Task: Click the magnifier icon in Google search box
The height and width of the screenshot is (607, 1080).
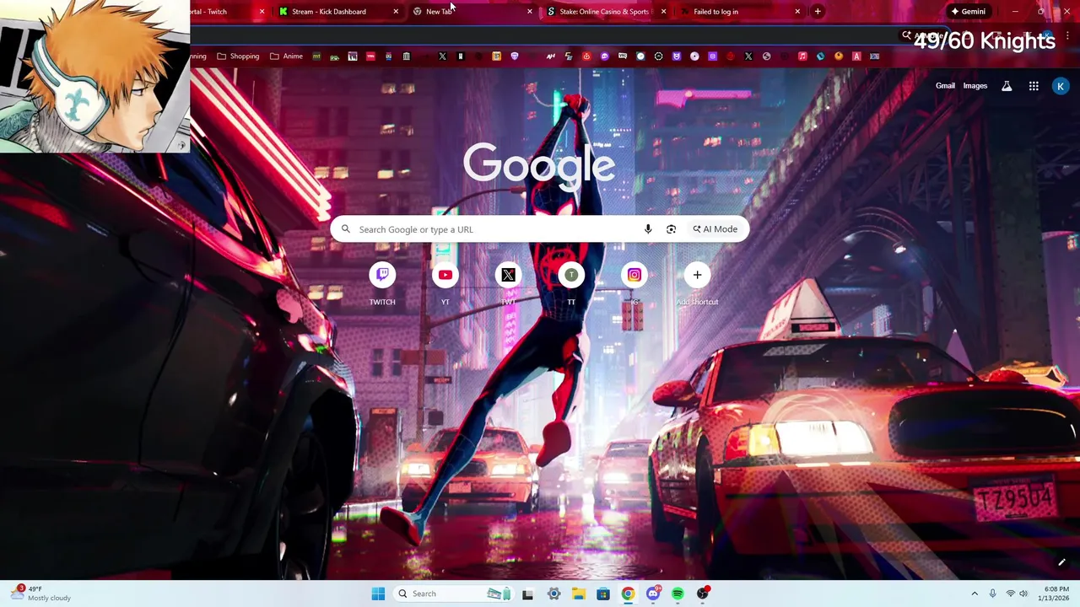Action: click(x=345, y=229)
